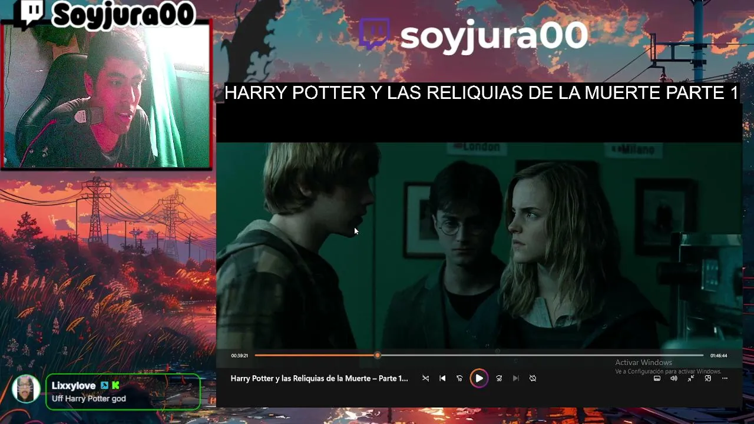754x424 pixels.
Task: Click the Twitch logo beside soyjura00 heading
Action: pyautogui.click(x=374, y=34)
